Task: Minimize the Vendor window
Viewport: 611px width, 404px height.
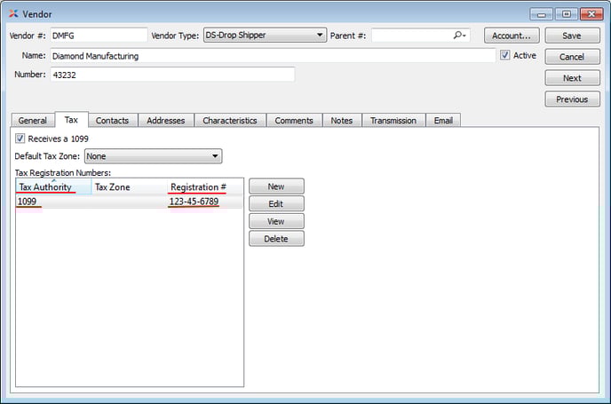Action: click(542, 14)
